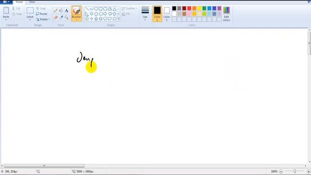Viewport: 311px width, 175px height.
Task: Choose the Rounded rectangle shape
Action: point(105,9)
